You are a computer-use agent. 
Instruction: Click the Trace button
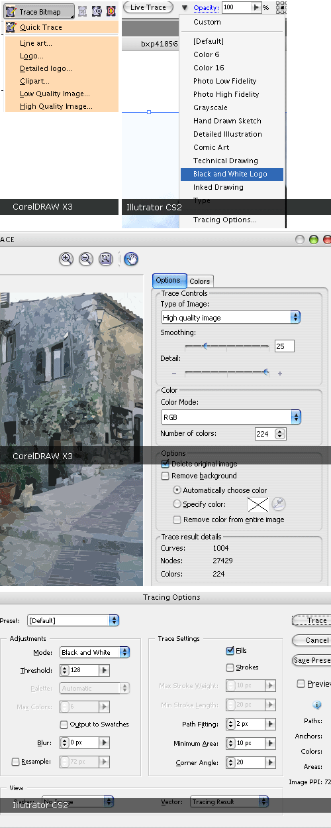tap(312, 620)
